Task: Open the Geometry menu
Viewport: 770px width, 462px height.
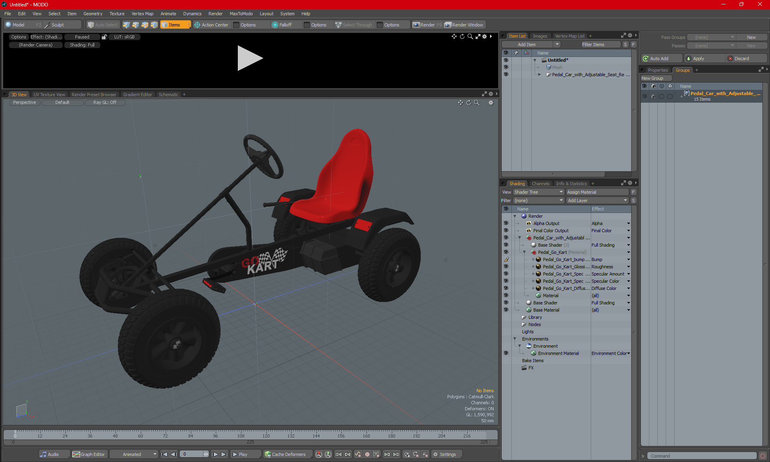Action: (93, 14)
